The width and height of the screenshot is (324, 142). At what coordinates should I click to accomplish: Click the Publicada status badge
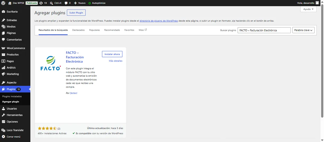(32, 3)
